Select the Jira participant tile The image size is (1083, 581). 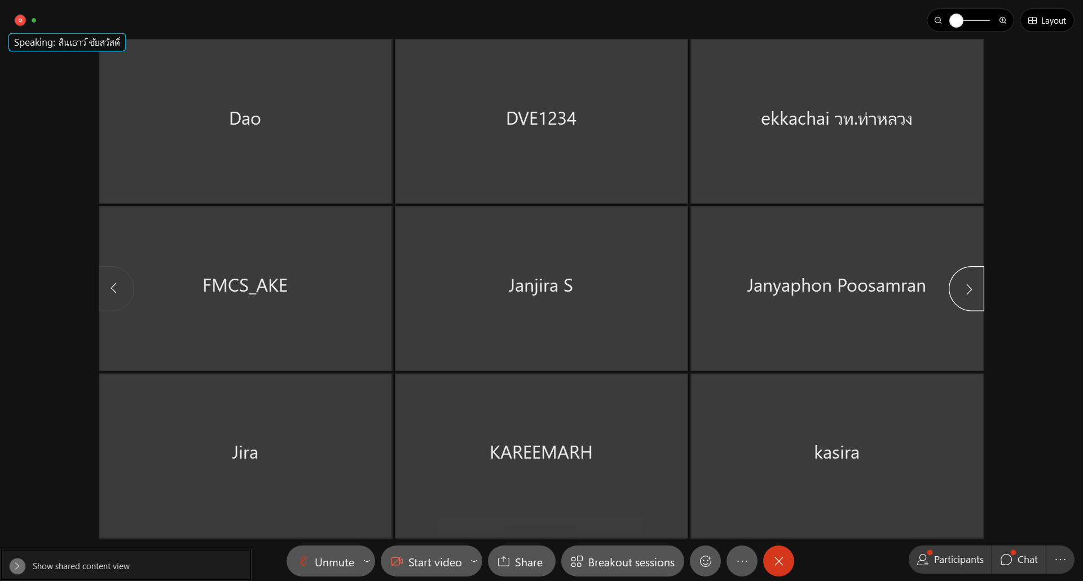[x=245, y=456]
